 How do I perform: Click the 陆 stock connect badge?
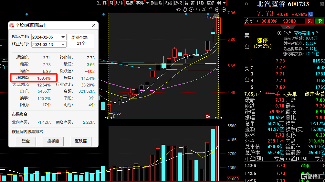pos(310,14)
